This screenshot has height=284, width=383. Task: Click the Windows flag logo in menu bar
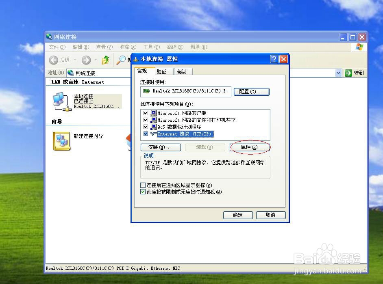point(359,47)
